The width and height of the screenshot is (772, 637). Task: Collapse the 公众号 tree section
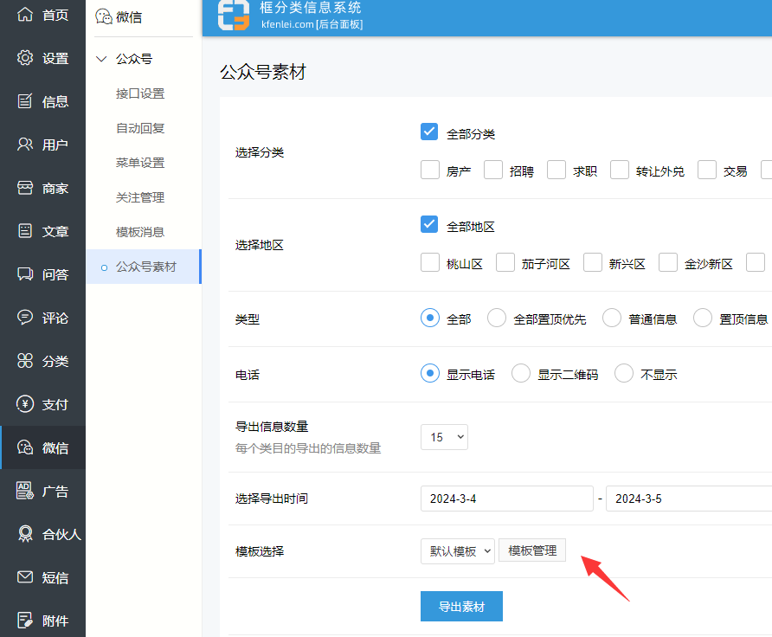pyautogui.click(x=101, y=59)
